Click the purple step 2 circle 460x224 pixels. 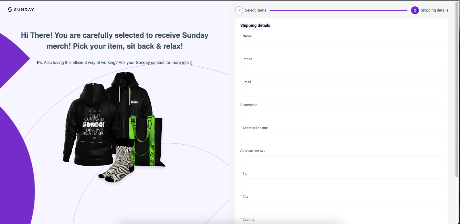(415, 10)
